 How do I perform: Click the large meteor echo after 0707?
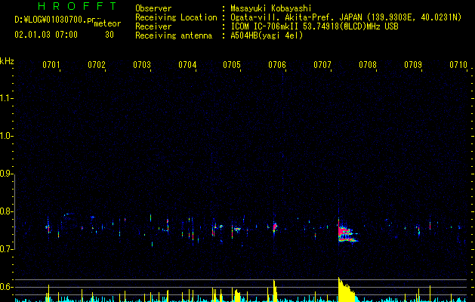pos(347,233)
